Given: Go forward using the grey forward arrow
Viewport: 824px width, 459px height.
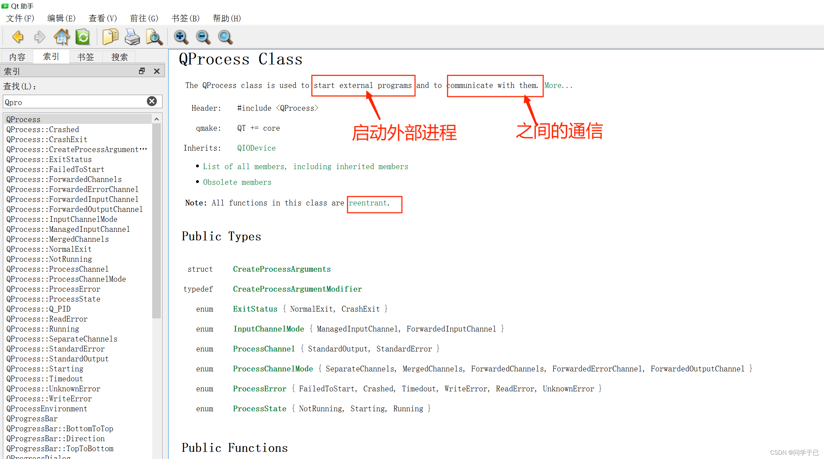Looking at the screenshot, I should click(x=40, y=37).
